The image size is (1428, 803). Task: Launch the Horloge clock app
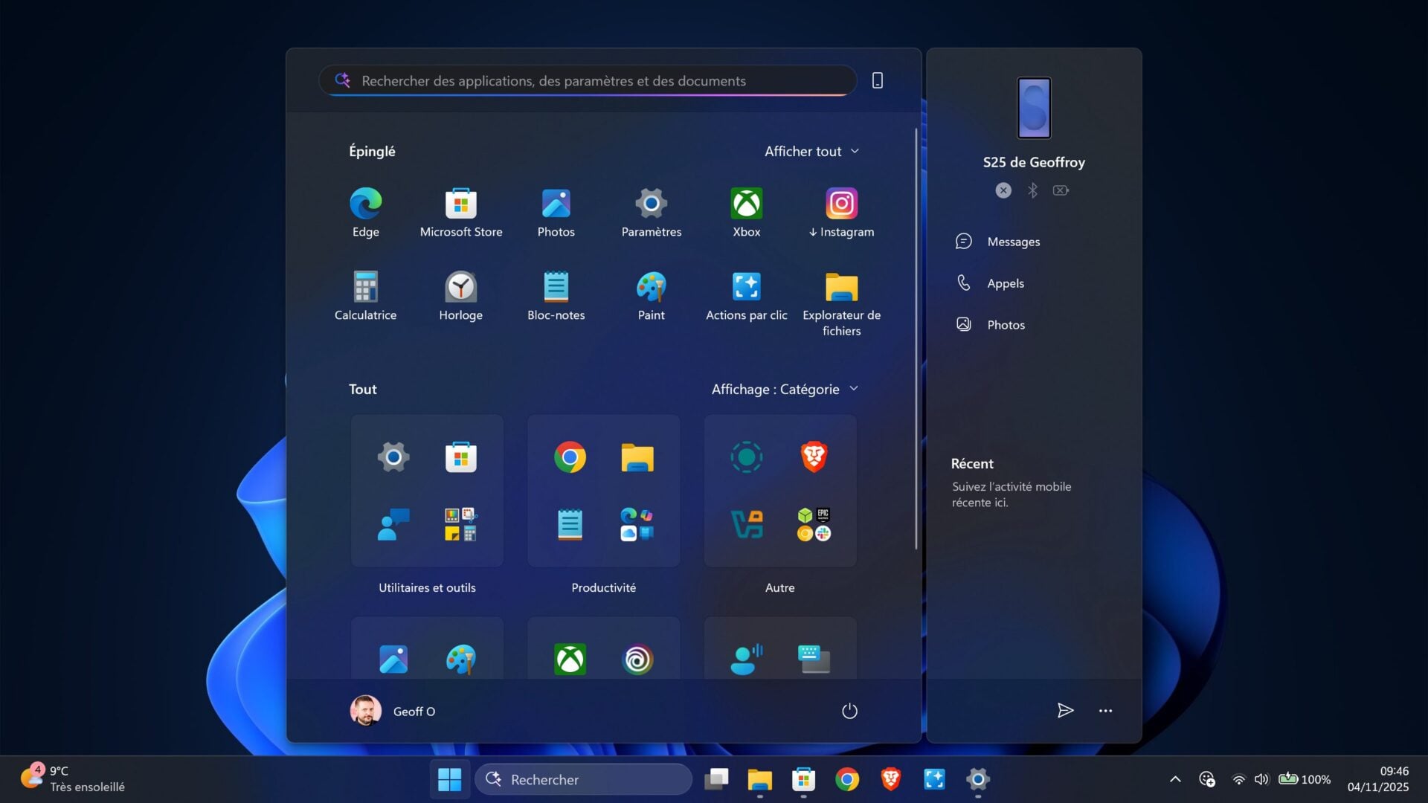point(460,295)
